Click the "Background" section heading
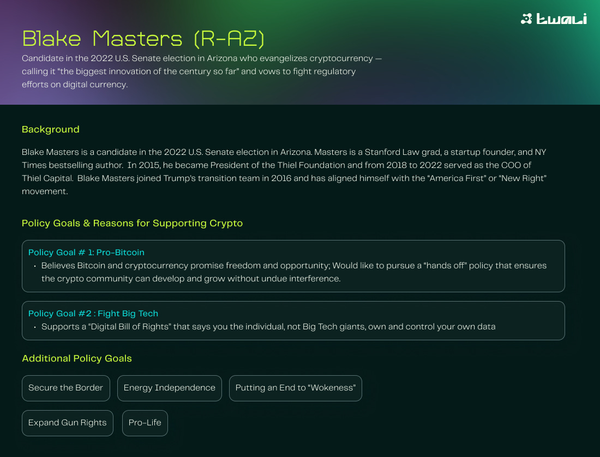Viewport: 600px width, 457px height. point(51,130)
